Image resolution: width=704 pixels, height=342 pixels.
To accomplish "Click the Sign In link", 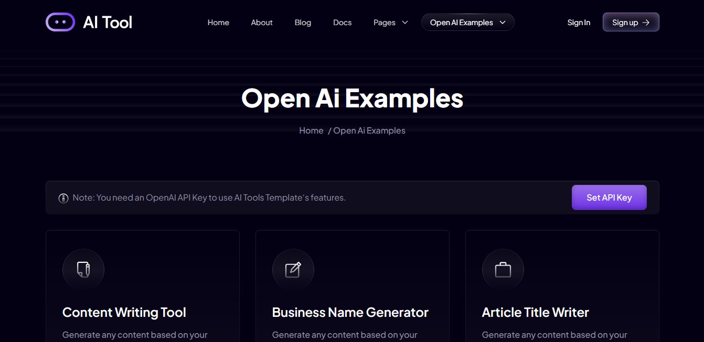I will (x=579, y=23).
